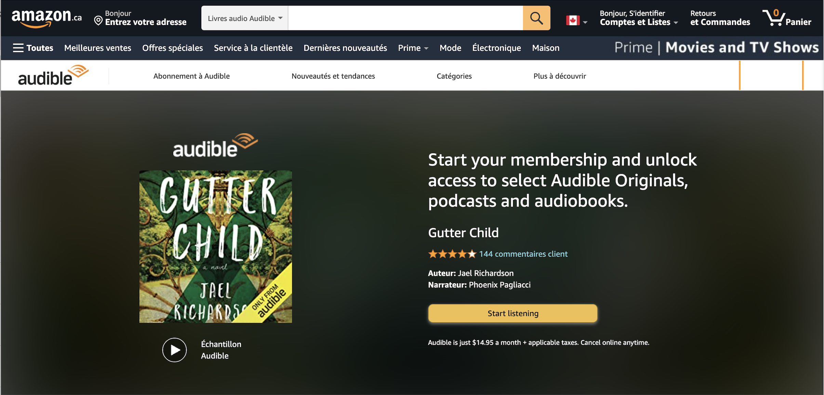Open the 144 commentaires client link
Screen dimensions: 824x395
523,254
